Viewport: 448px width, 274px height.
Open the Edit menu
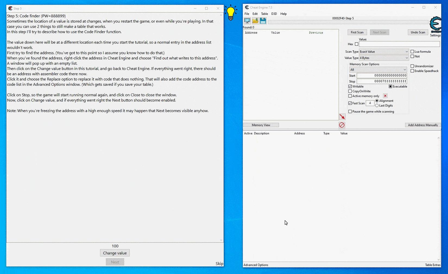[x=255, y=14]
